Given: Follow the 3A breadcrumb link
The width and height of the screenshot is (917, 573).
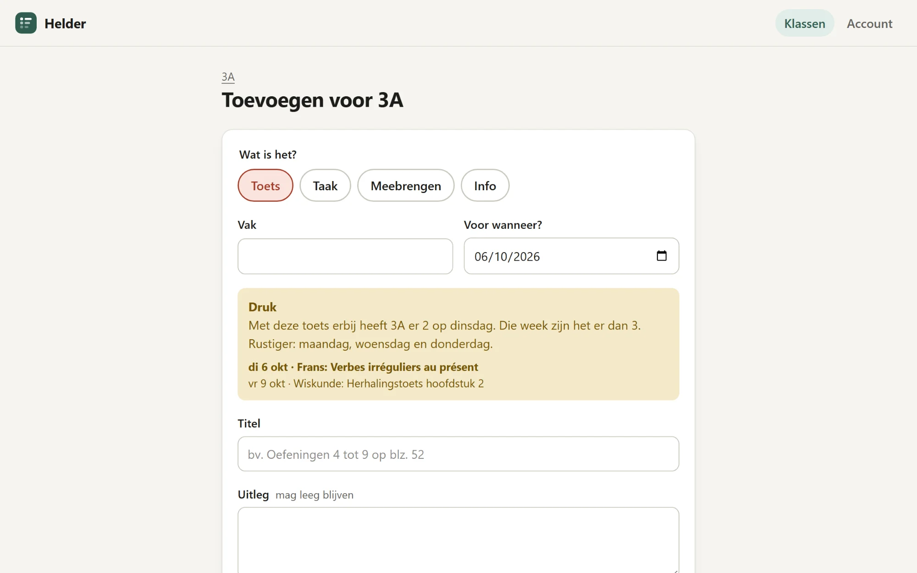Looking at the screenshot, I should (x=228, y=77).
